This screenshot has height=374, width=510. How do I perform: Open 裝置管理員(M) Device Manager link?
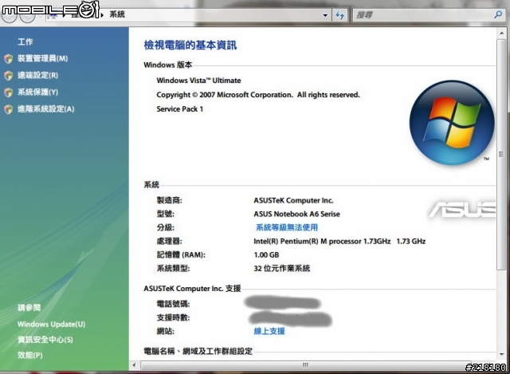pyautogui.click(x=42, y=58)
